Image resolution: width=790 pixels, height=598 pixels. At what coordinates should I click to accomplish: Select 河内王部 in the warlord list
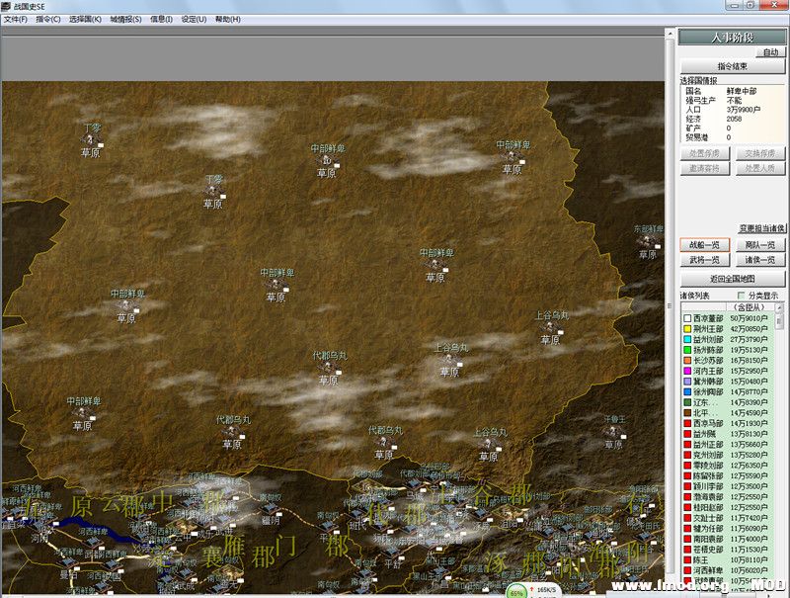(x=708, y=371)
